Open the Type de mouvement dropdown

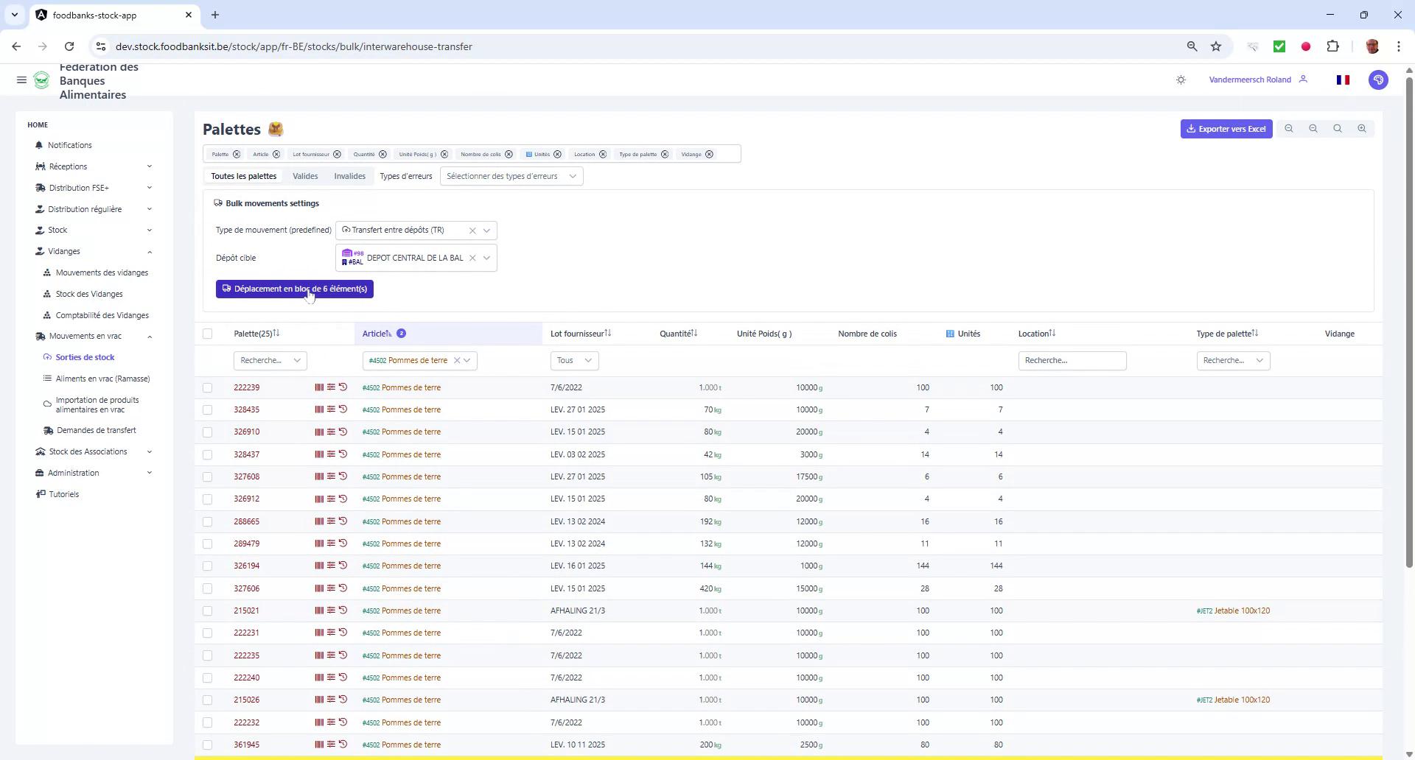click(486, 230)
